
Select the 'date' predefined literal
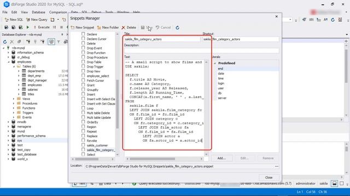tap(221, 73)
